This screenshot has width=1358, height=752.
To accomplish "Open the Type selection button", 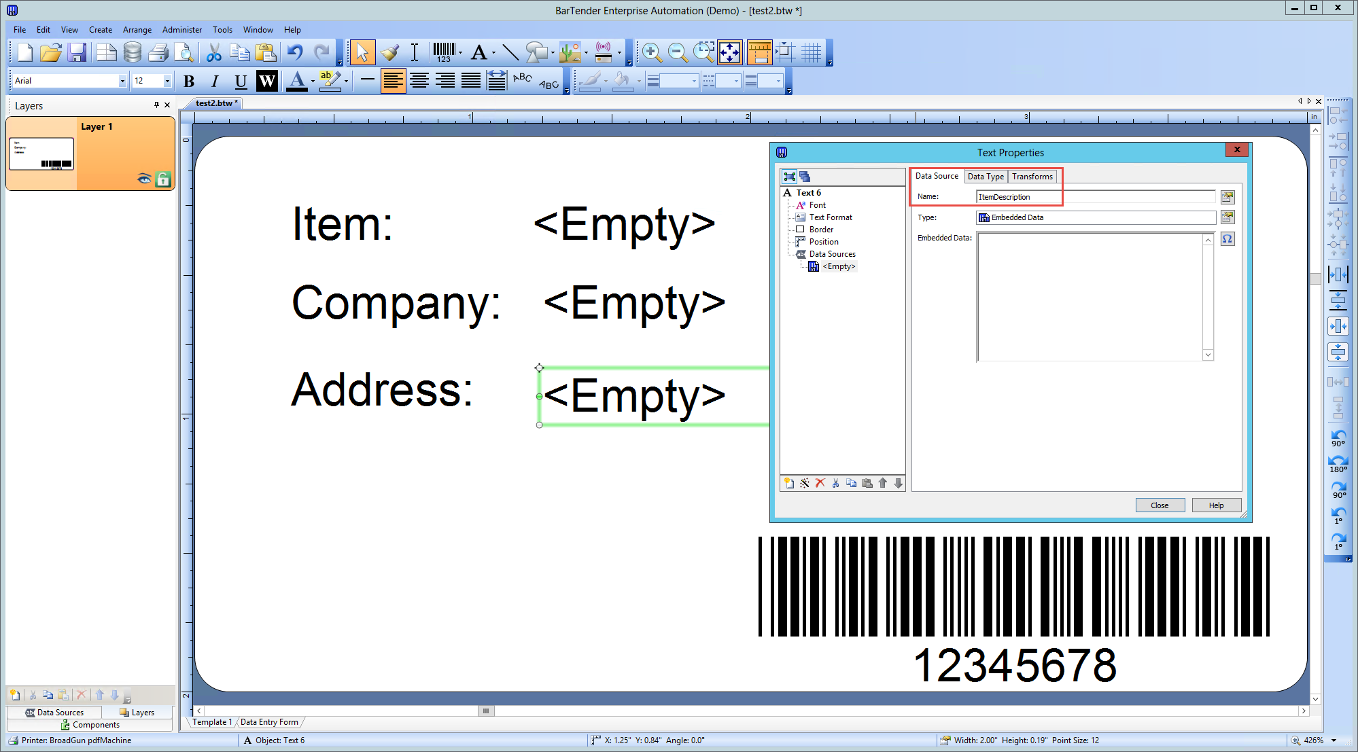I will pyautogui.click(x=1228, y=217).
